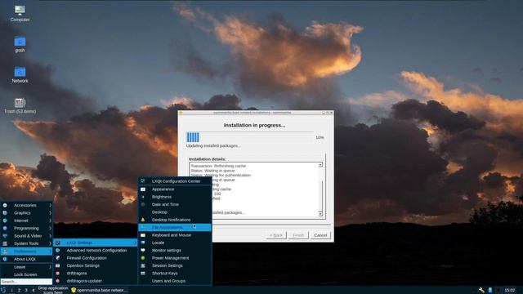Screen dimensions: 523x294
Task: Click the wrench tray icon
Action: tap(481, 291)
